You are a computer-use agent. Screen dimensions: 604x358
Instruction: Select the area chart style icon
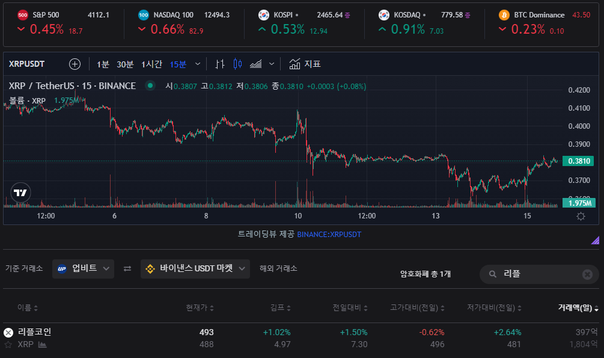click(x=256, y=64)
